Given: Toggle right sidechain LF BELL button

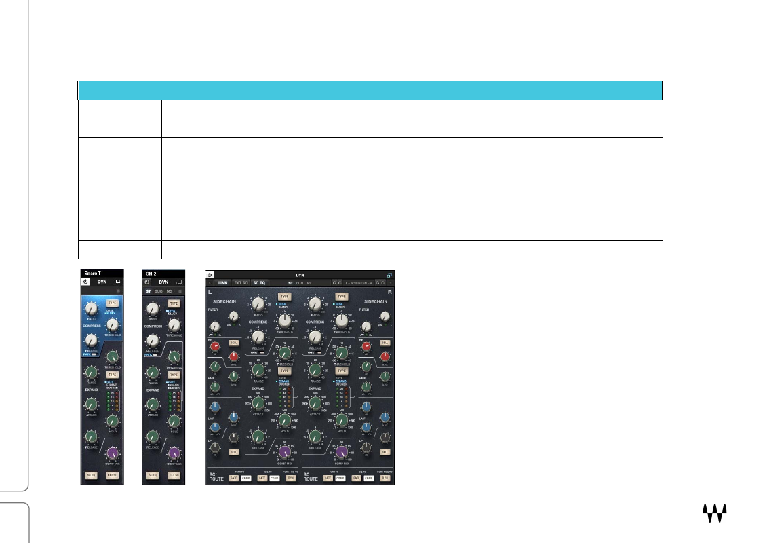Looking at the screenshot, I should click(385, 452).
